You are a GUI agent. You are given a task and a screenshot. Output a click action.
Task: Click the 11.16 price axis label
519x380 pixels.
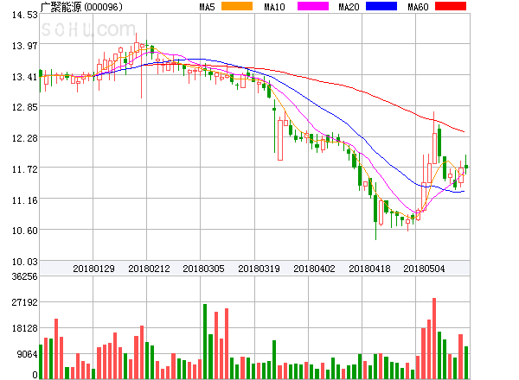click(25, 200)
